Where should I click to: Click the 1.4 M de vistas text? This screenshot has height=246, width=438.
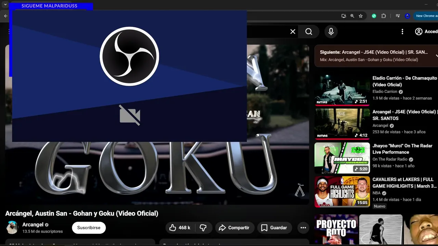[x=386, y=200]
